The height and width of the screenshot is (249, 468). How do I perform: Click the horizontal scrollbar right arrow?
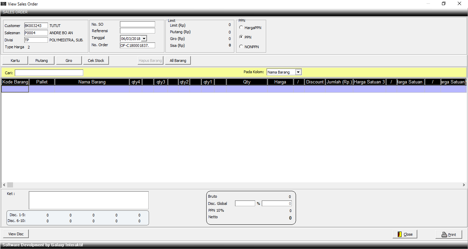click(464, 185)
